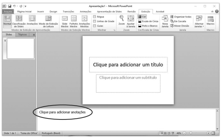Image resolution: width=221 pixels, height=138 pixels.
Task: Click the zoom out minus button
Action: pyautogui.click(x=184, y=133)
